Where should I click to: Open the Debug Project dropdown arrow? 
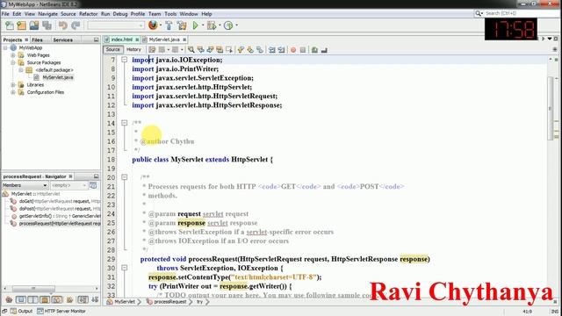tap(220, 25)
